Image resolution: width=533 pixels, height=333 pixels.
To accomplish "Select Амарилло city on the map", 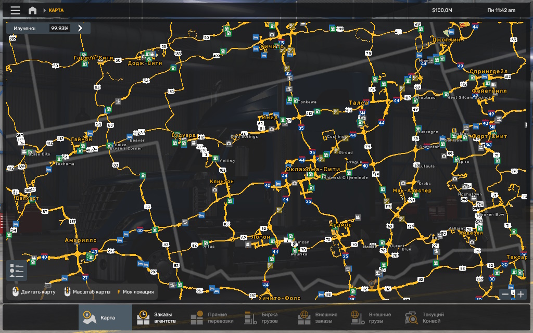I will point(81,240).
